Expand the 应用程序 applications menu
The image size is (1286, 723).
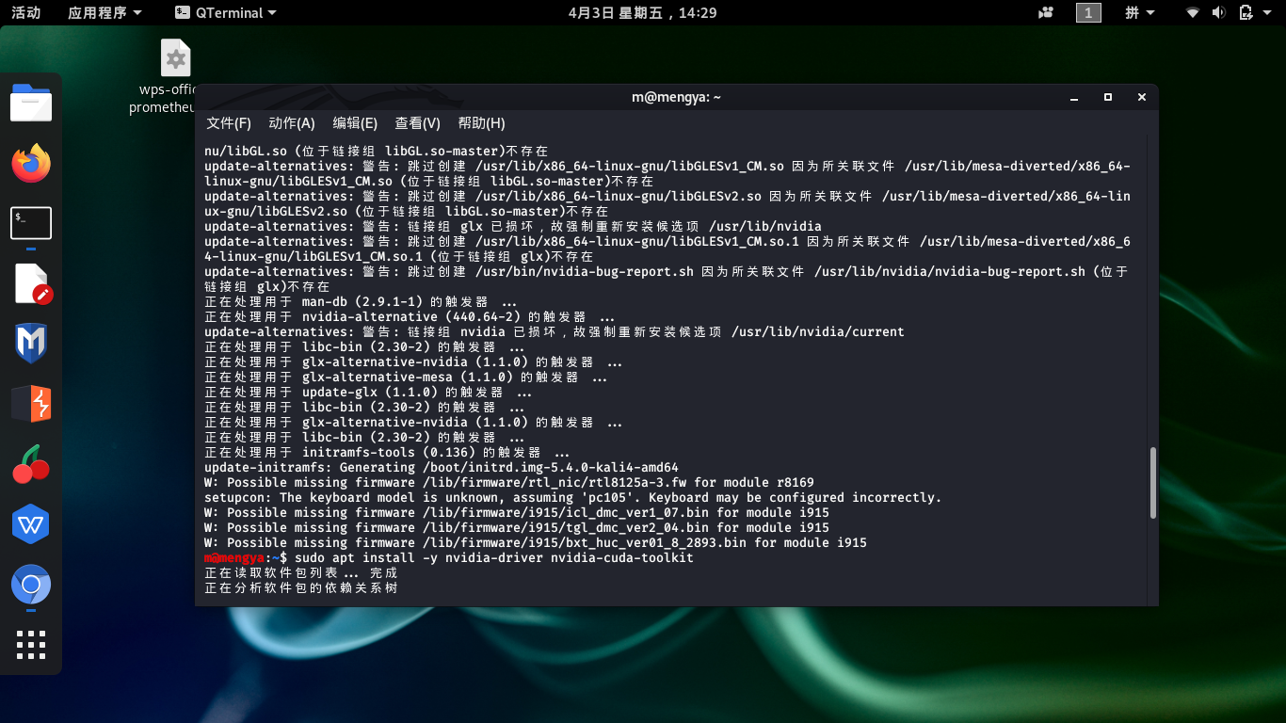point(104,12)
